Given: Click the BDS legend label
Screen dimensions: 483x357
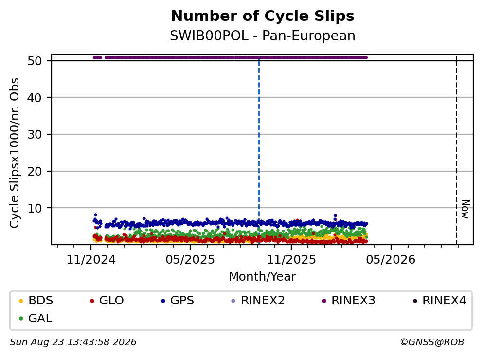Looking at the screenshot, I should (x=41, y=300).
